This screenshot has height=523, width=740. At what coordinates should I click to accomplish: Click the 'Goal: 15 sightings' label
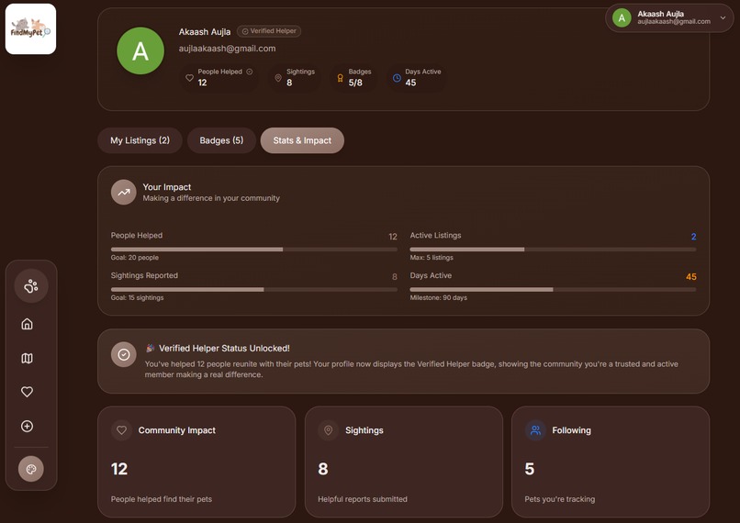138,297
